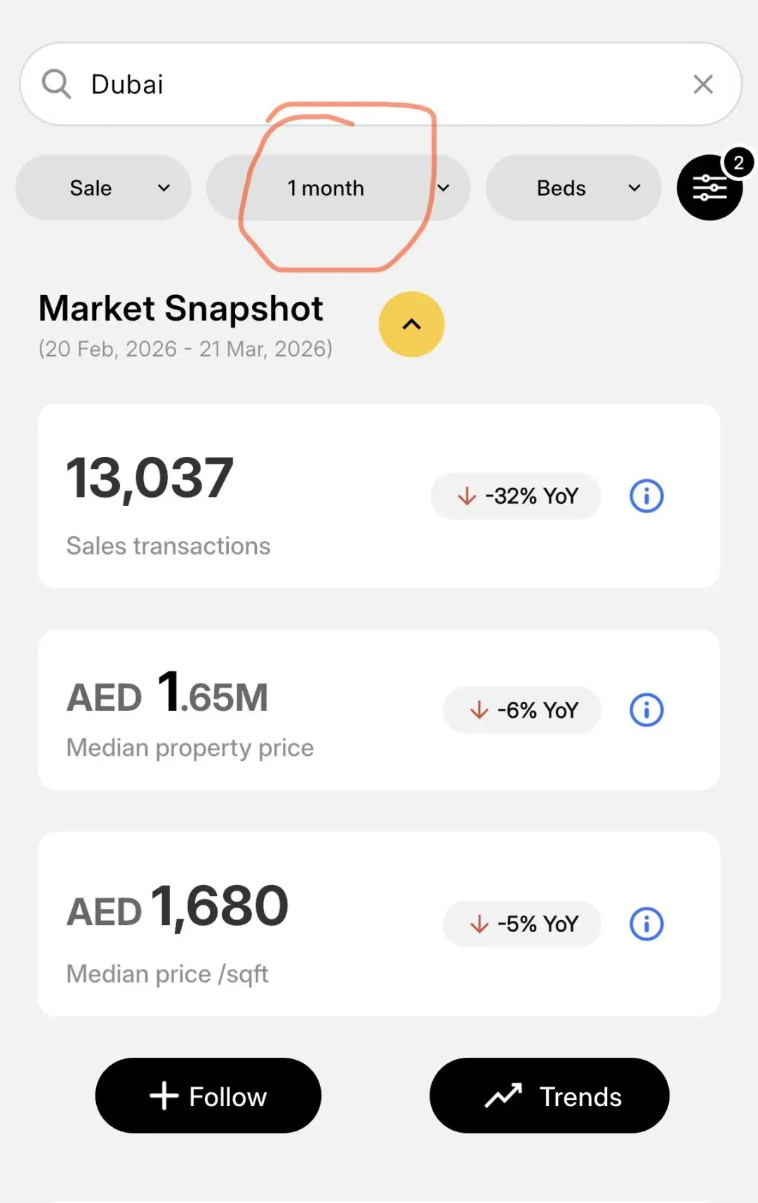Open the Beds filter dropdown
758x1203 pixels.
[x=573, y=188]
